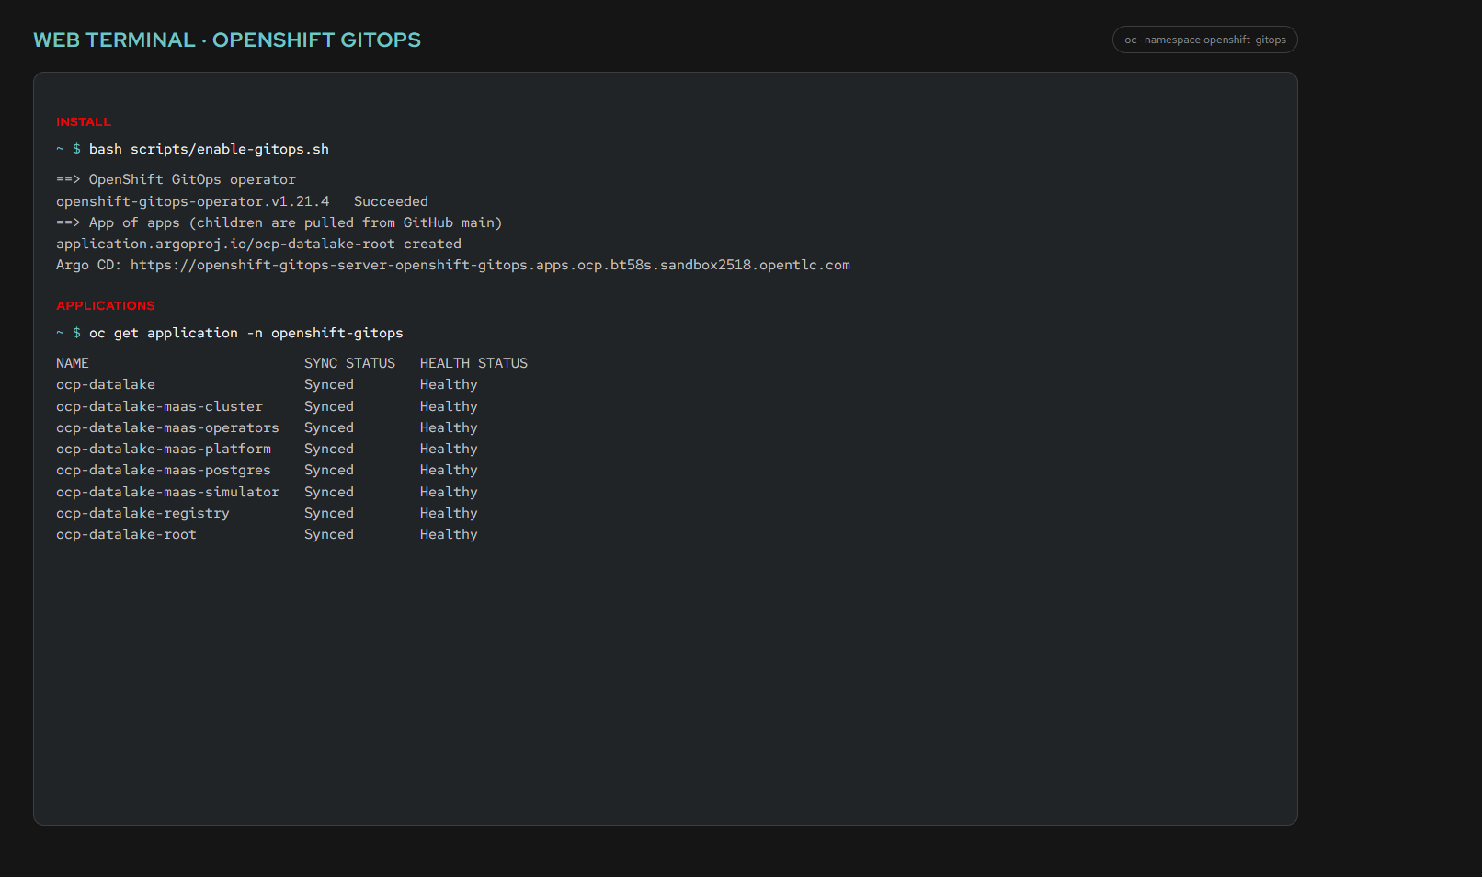Click 'Healthy' in the ocp-datalake-root table row

click(x=449, y=534)
